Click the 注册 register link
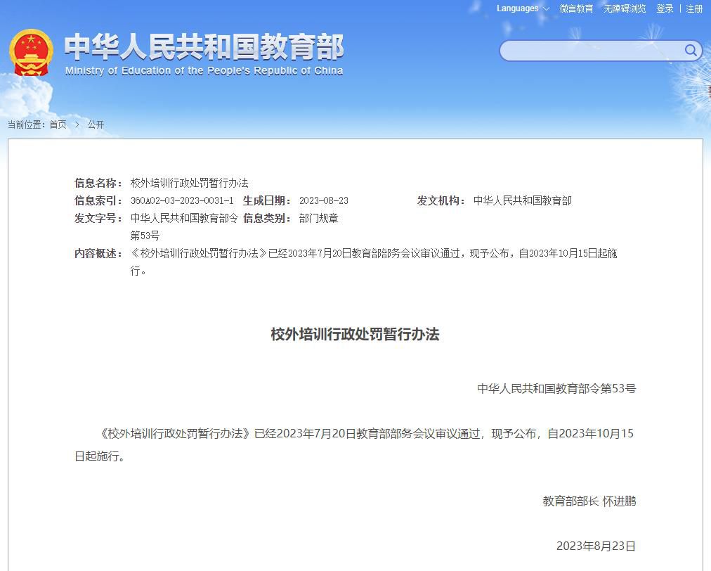The image size is (711, 571). click(694, 8)
